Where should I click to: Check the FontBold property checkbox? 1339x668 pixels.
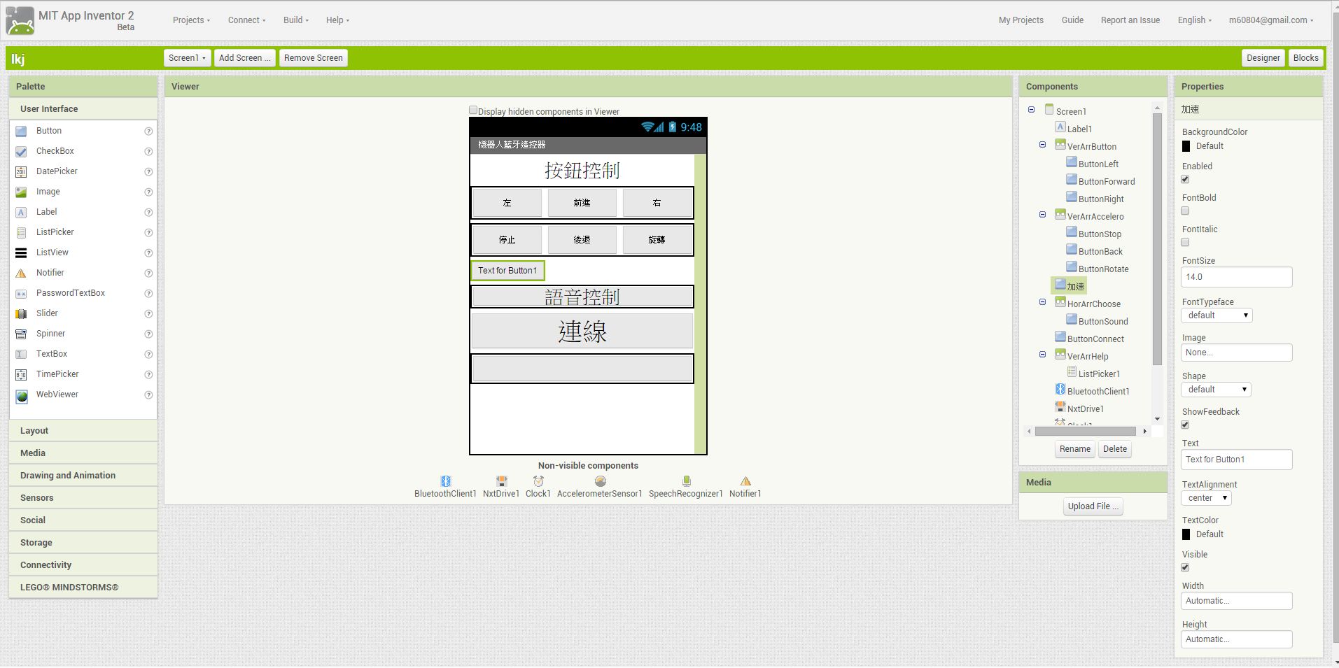pos(1185,211)
